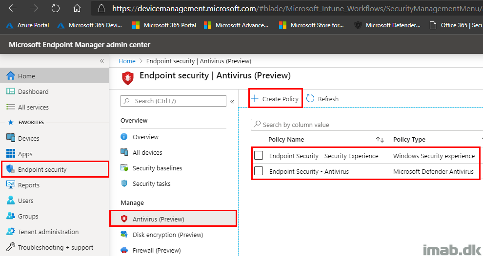Viewport: 483px width, 256px height.
Task: Click the Users icon in sidebar
Action: [x=11, y=201]
